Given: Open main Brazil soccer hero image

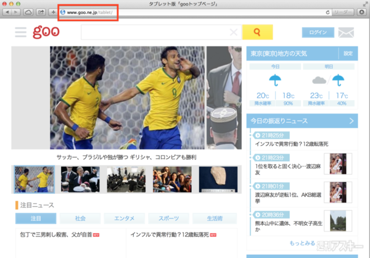Looking at the screenshot, I should click(x=127, y=98).
